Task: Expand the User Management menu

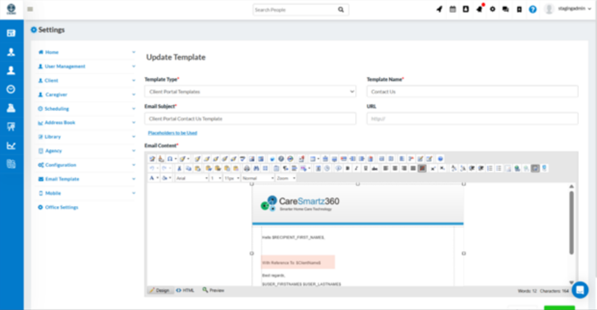Action: 86,66
